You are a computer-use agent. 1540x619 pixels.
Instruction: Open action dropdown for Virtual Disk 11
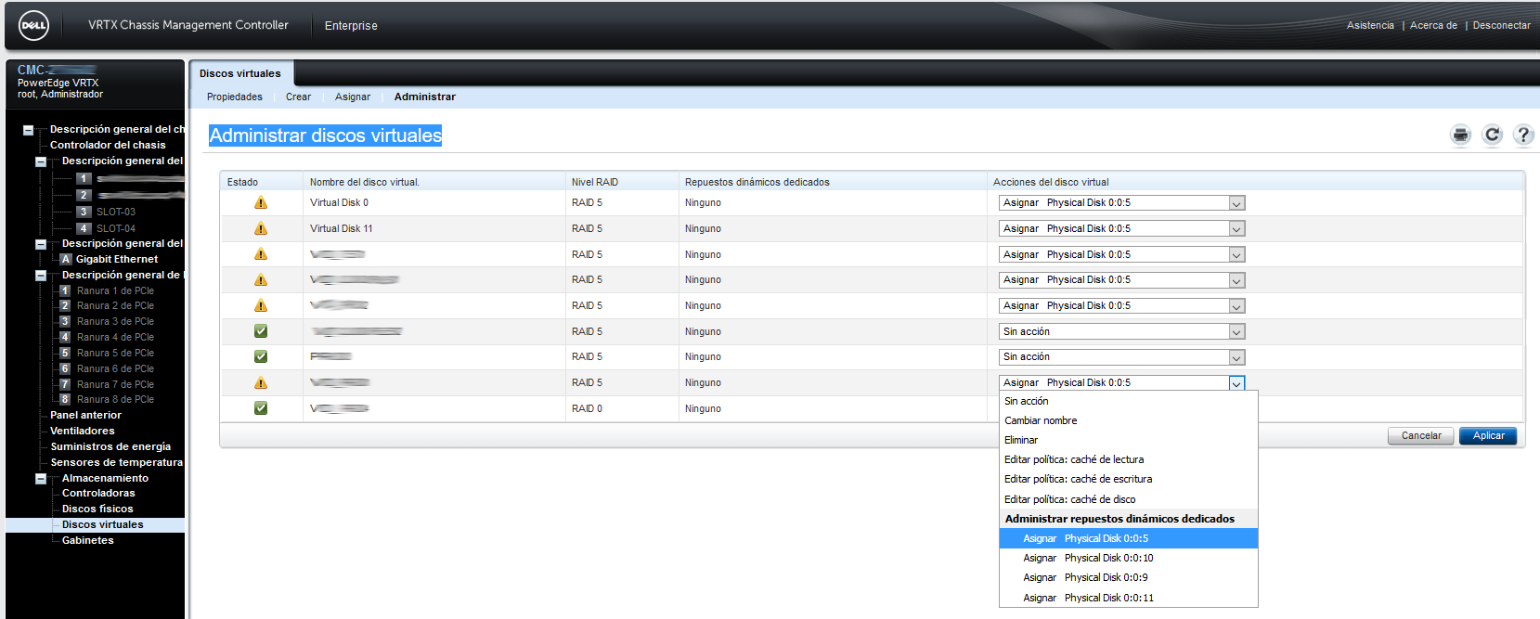tap(1236, 229)
